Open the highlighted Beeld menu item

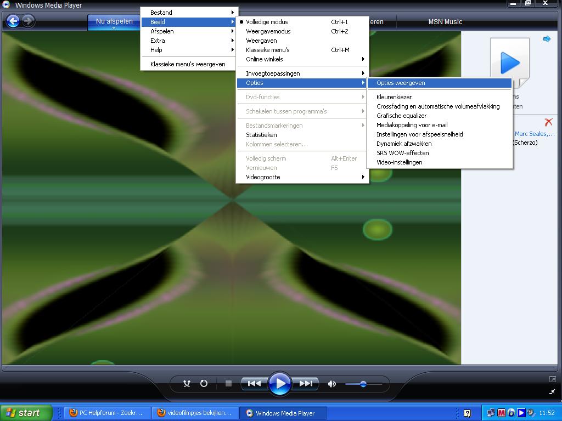pyautogui.click(x=189, y=22)
